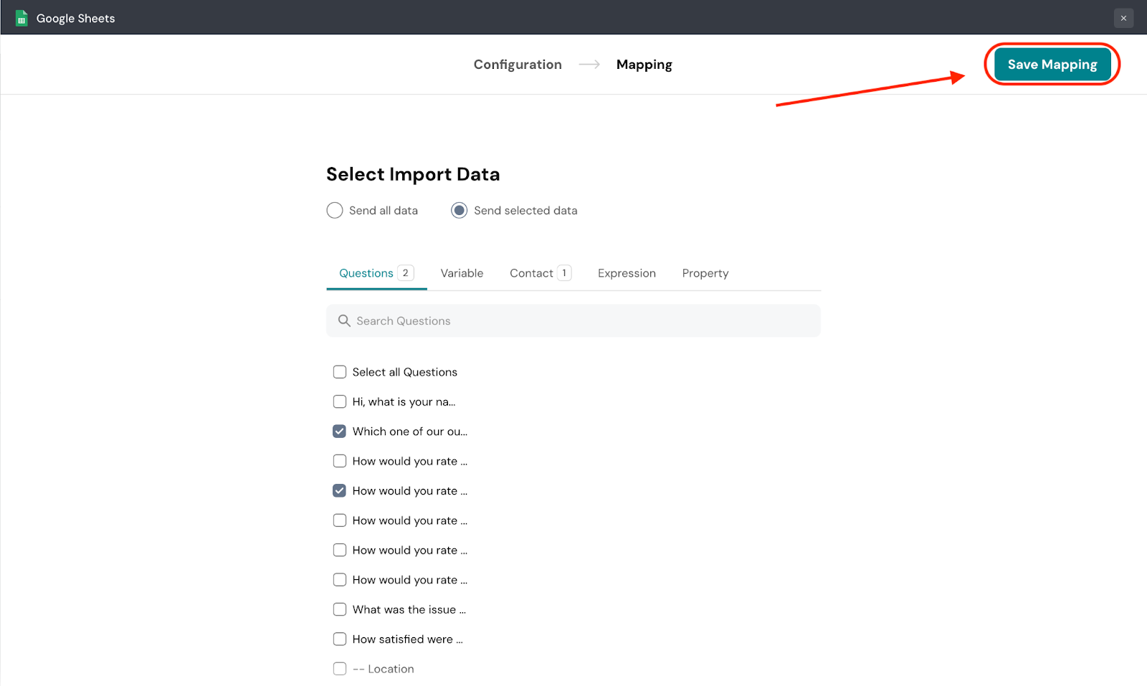
Task: Check the "Hi, what is your na..." question
Action: click(x=340, y=402)
